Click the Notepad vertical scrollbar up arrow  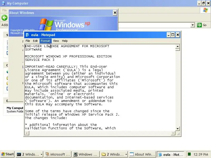pyautogui.click(x=178, y=46)
